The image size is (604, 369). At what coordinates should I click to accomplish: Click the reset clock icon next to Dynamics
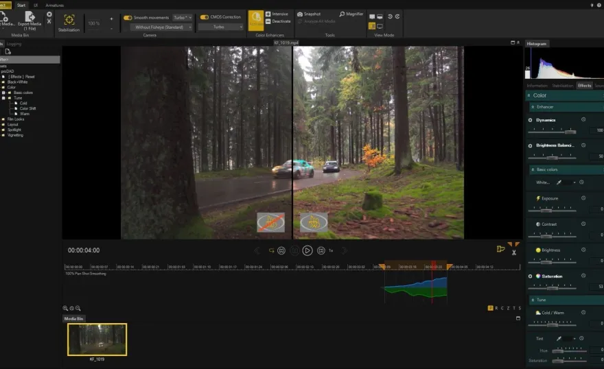coord(583,119)
